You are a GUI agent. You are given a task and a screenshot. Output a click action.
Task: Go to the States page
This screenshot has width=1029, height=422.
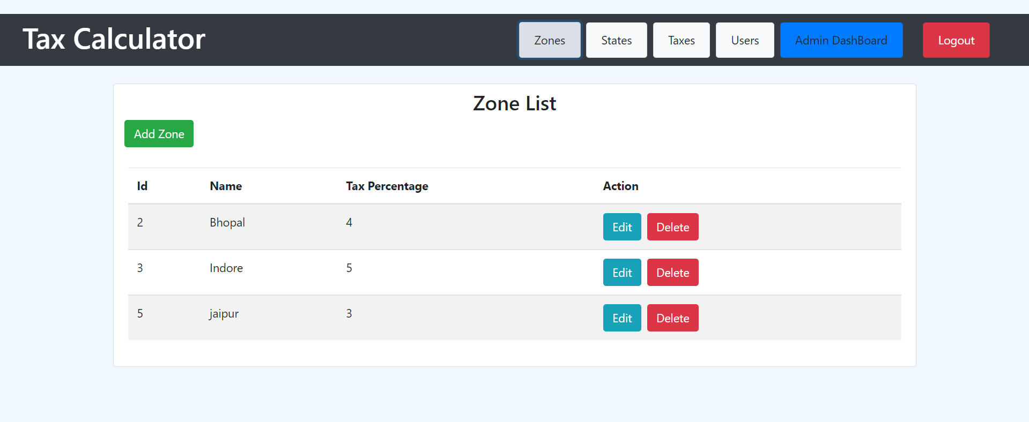[617, 40]
